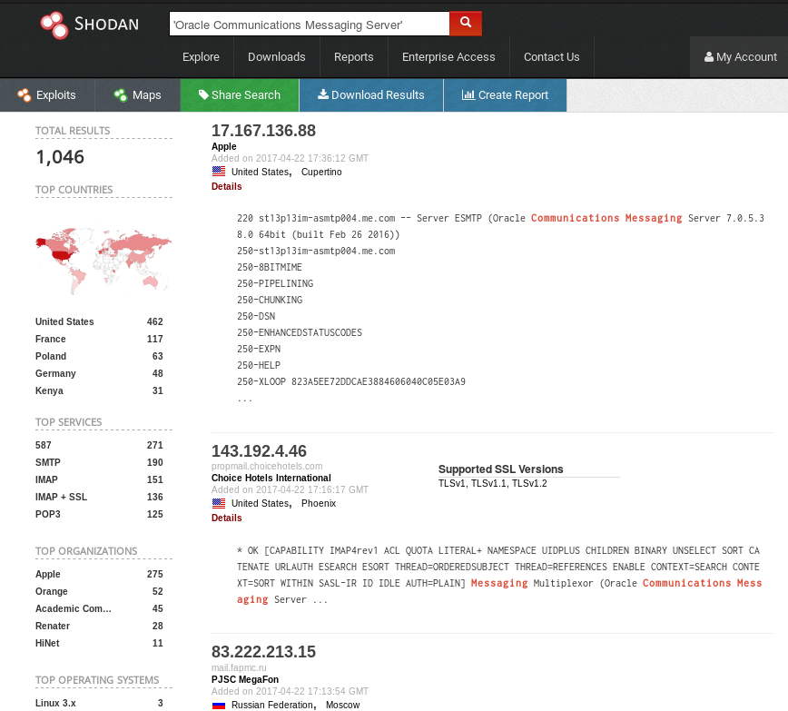788x711 pixels.
Task: Click Choice Hotels International organization name
Action: coord(271,478)
